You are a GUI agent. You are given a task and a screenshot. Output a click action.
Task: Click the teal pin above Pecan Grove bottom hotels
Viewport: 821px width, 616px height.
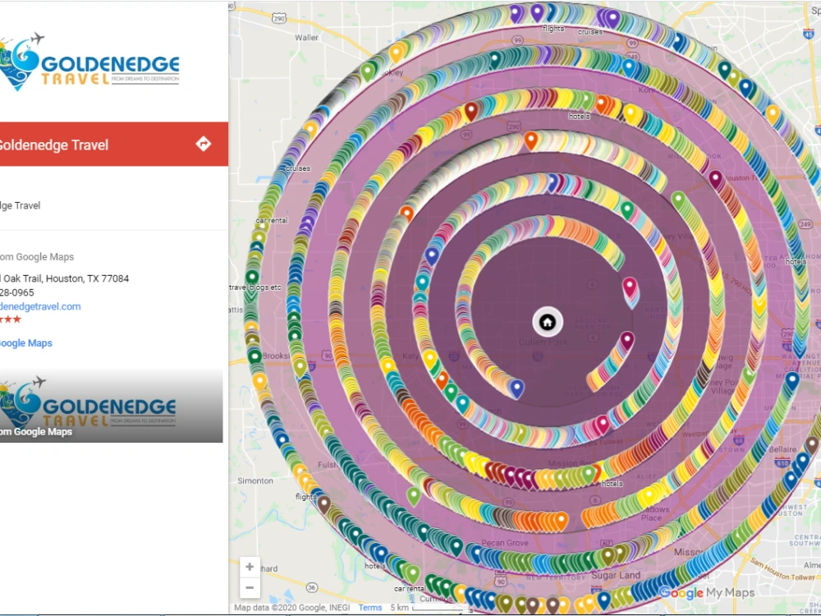[x=456, y=546]
